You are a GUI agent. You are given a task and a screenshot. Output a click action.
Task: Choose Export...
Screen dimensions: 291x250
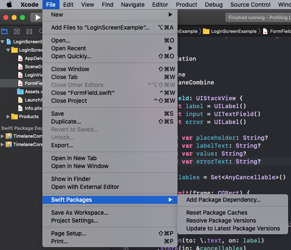(x=110, y=145)
